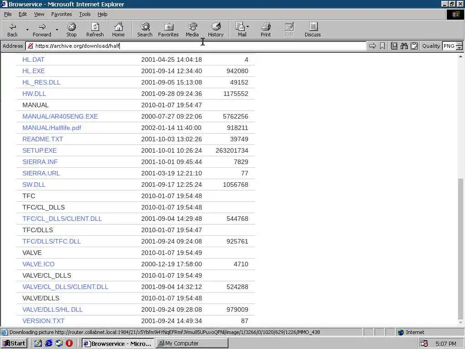The image size is (465, 349).
Task: Open TFC/CL_DLLS/CLIENT.DLL link
Action: tap(62, 219)
